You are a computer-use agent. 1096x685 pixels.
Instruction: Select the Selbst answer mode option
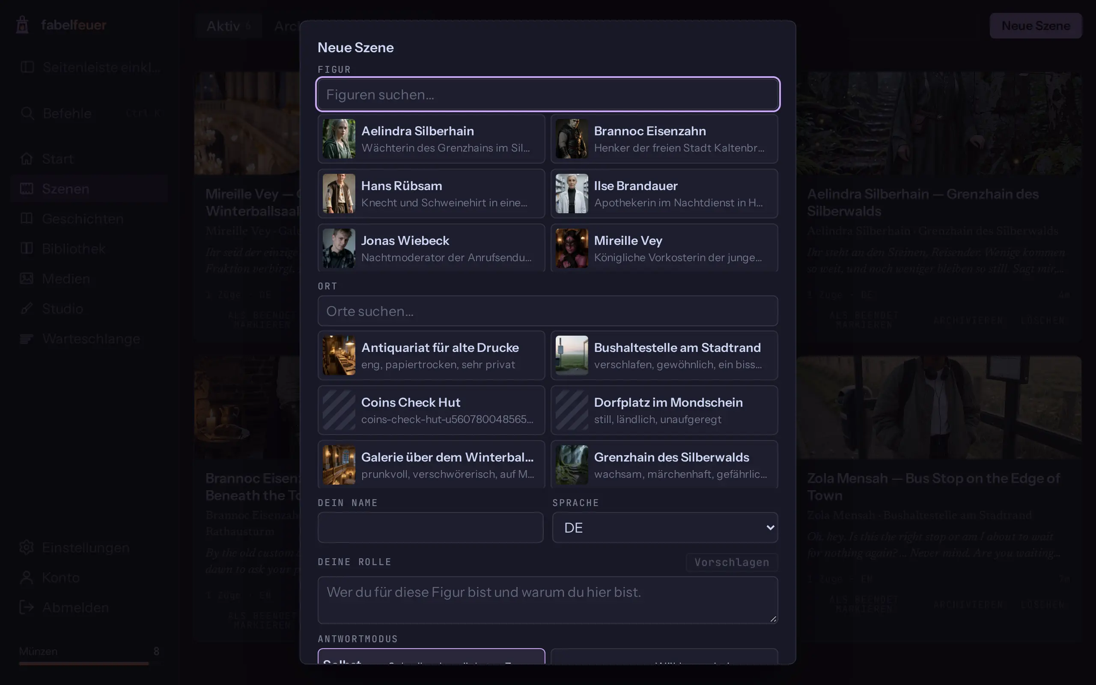(x=431, y=657)
